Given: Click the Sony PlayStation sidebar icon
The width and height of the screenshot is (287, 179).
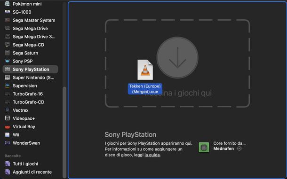Looking at the screenshot, I should [x=8, y=69].
